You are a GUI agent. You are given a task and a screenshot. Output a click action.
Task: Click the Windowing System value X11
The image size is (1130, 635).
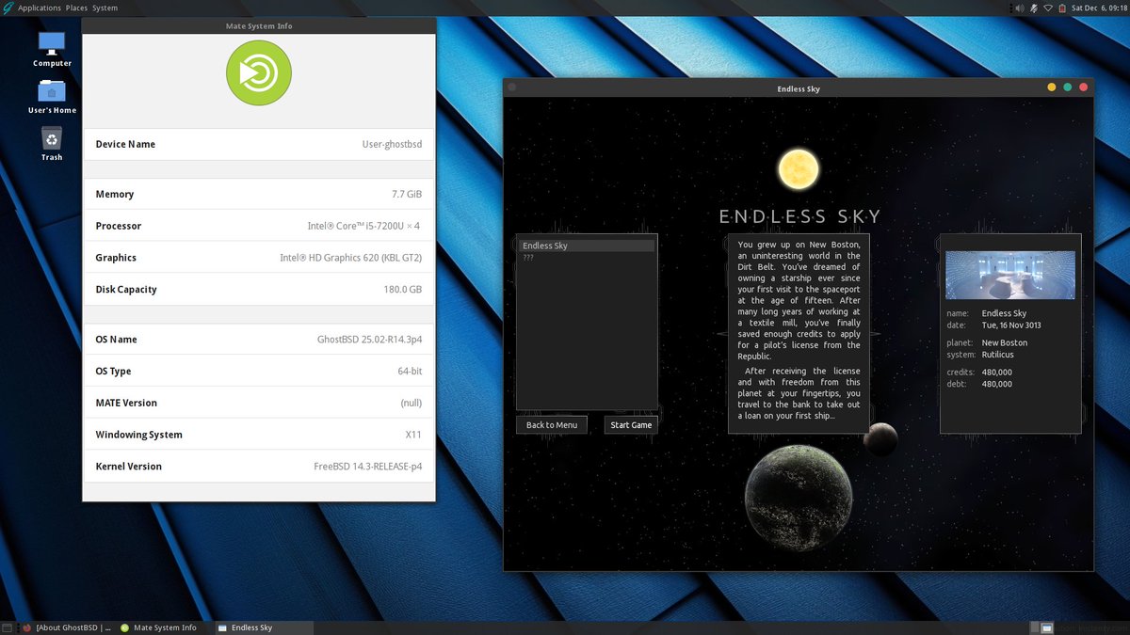[413, 435]
